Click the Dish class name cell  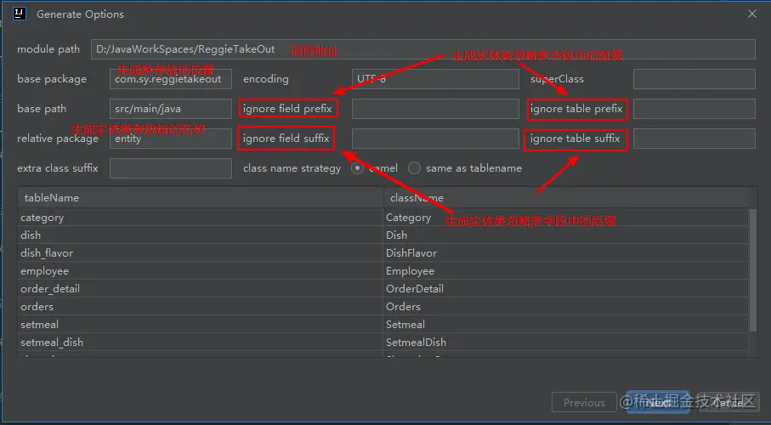tap(566, 235)
